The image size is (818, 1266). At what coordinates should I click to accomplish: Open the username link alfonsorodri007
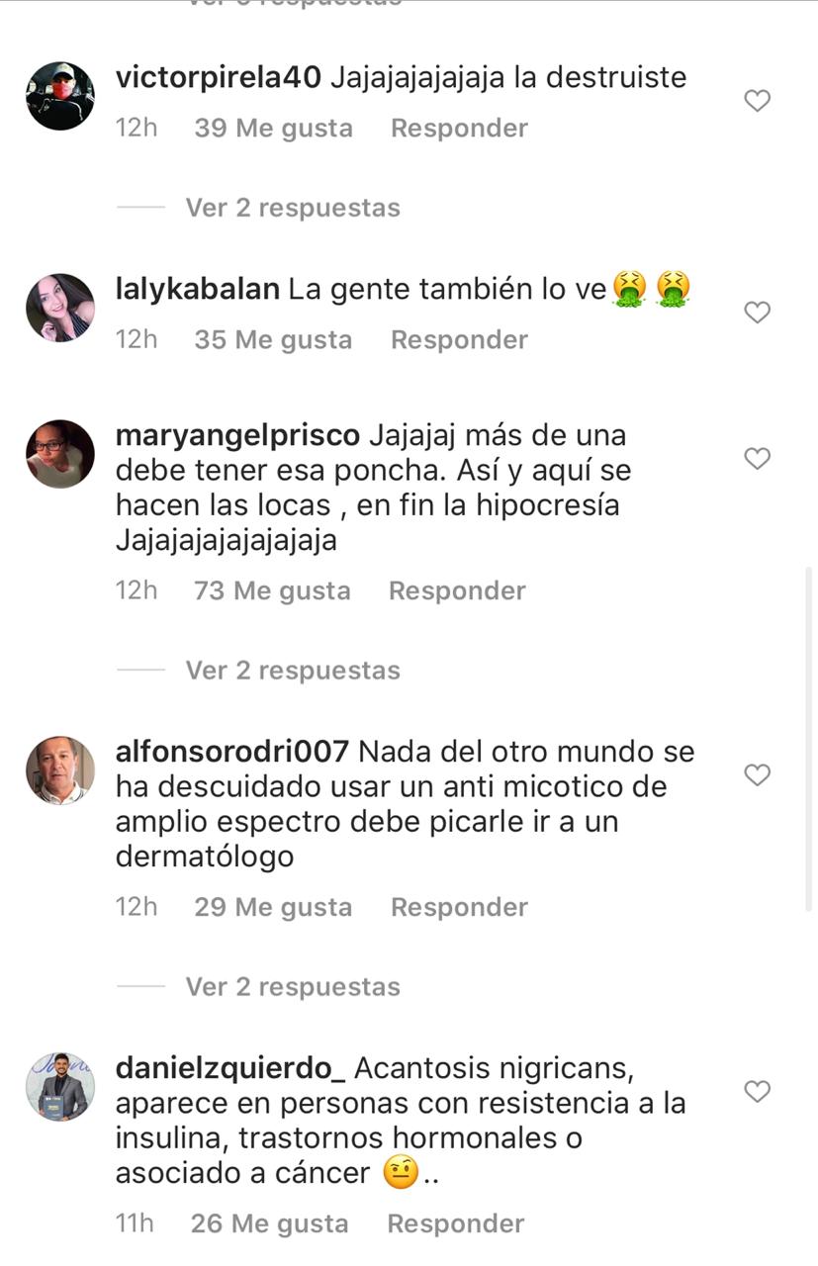click(232, 752)
